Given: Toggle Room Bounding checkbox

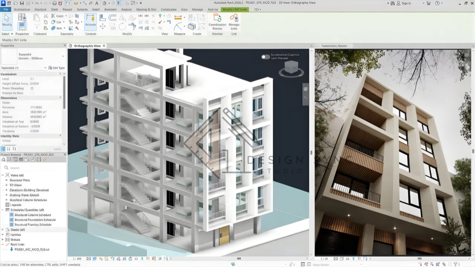Looking at the screenshot, I should point(32,88).
